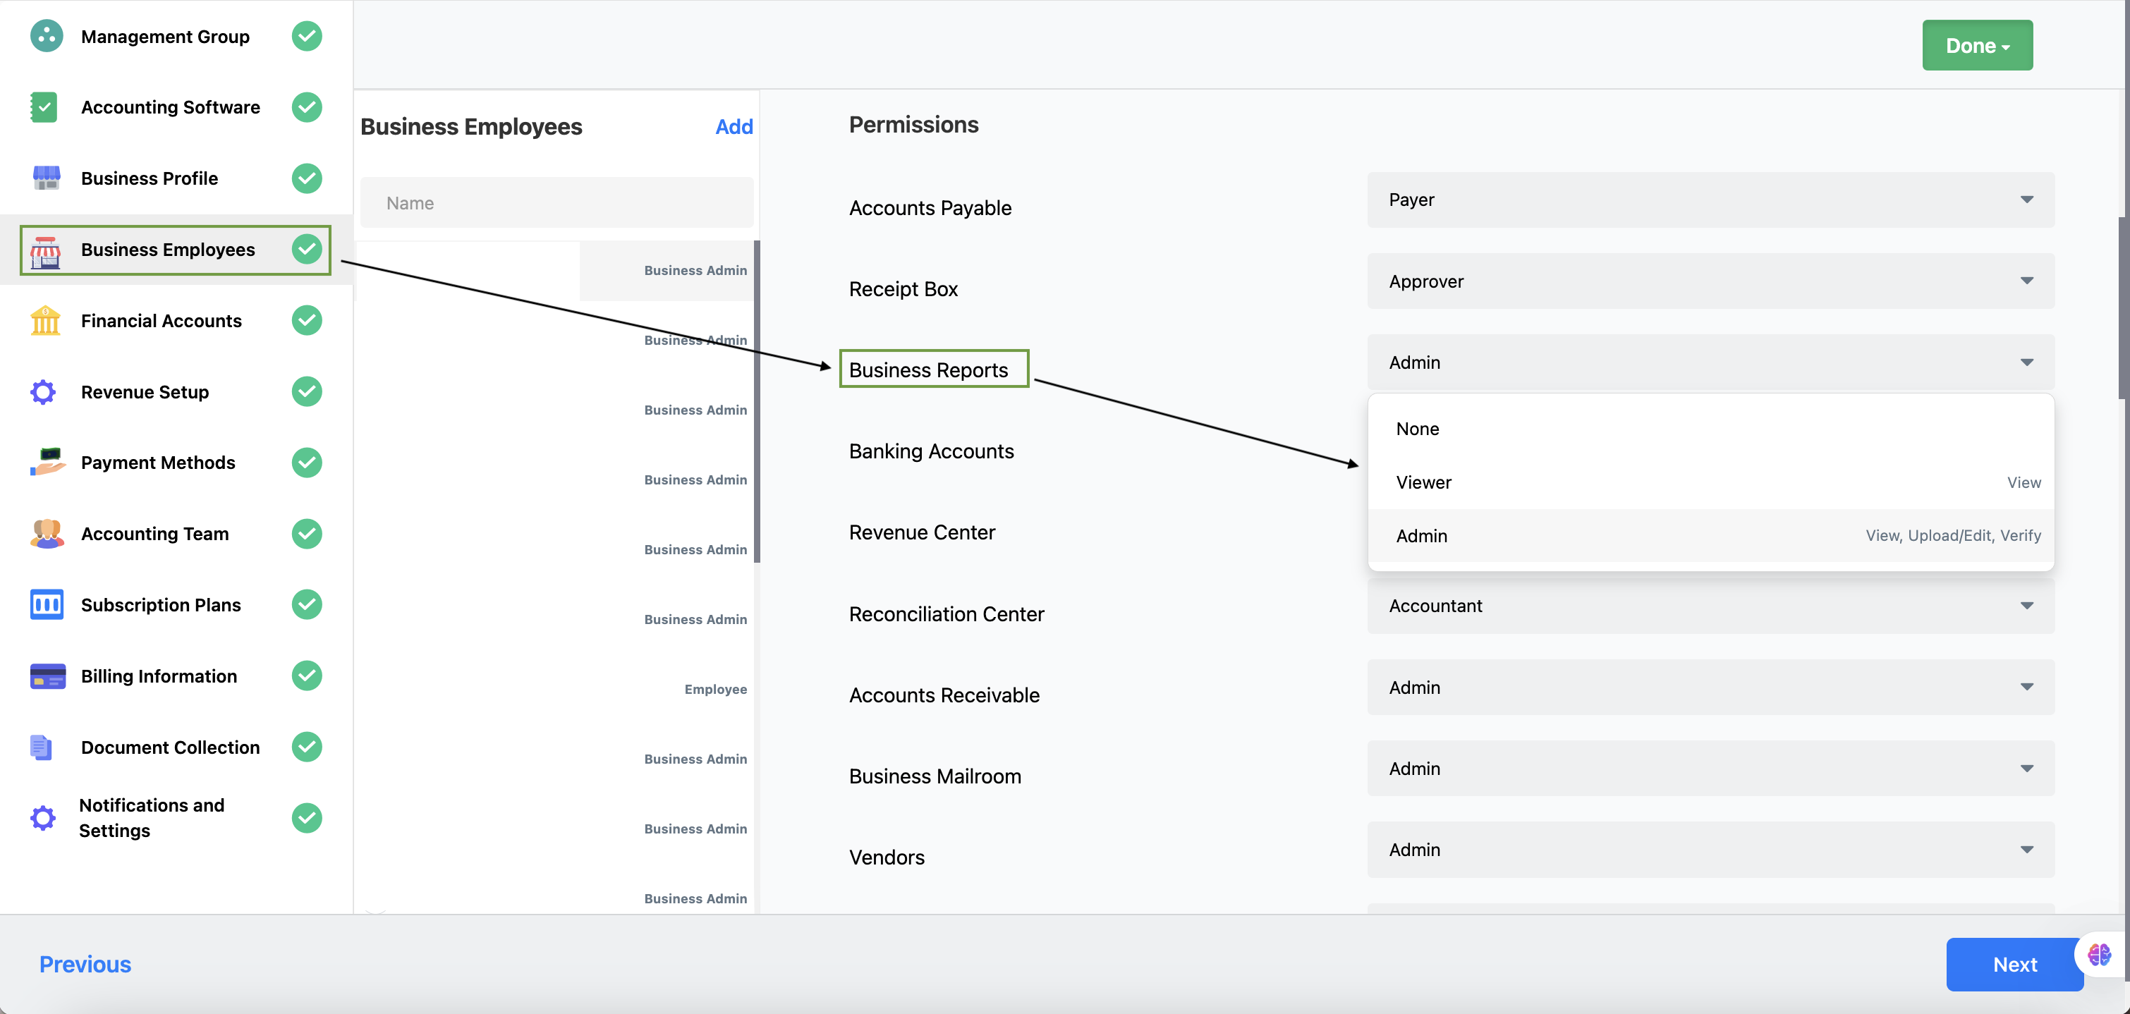Click the Document Collection file icon

coord(42,747)
